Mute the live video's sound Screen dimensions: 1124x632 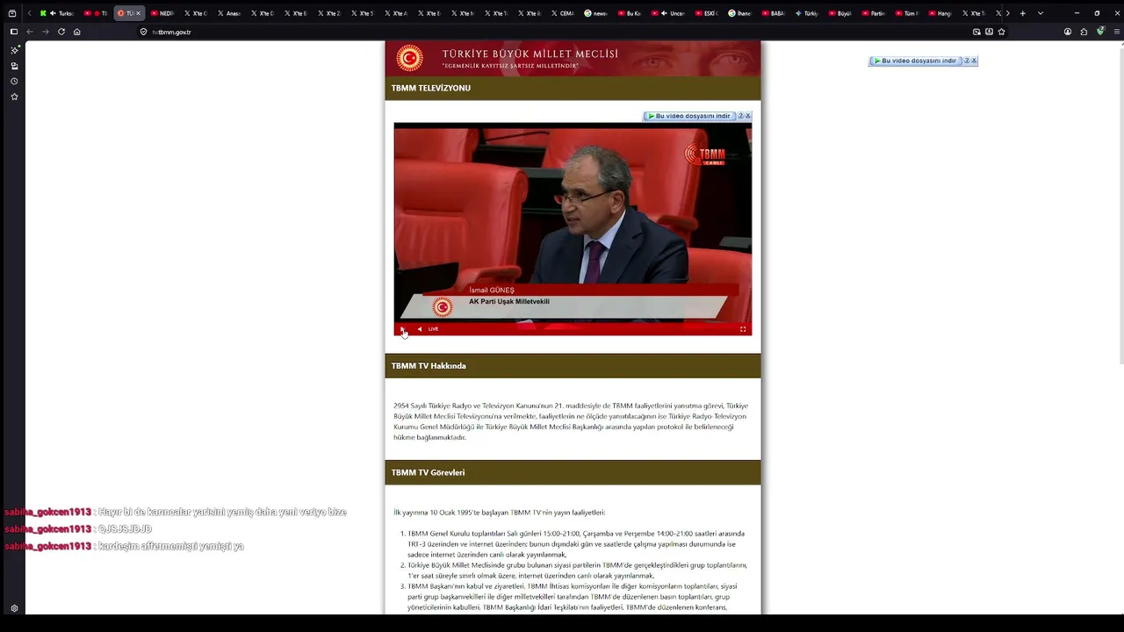pyautogui.click(x=420, y=329)
